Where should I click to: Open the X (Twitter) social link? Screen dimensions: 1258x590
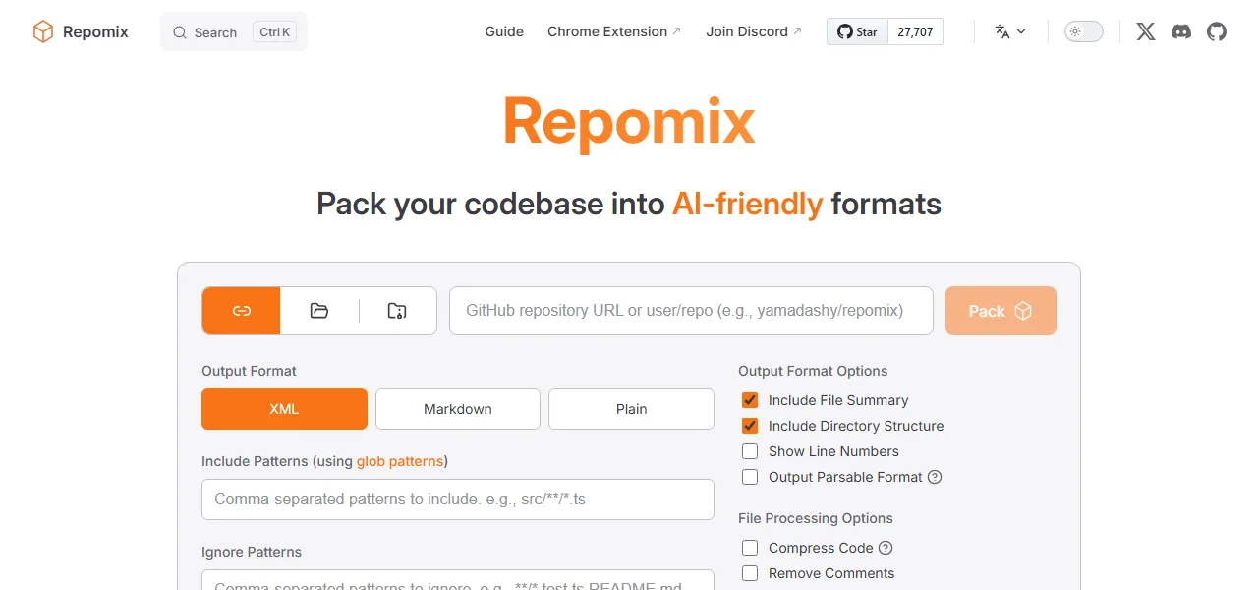(1146, 31)
